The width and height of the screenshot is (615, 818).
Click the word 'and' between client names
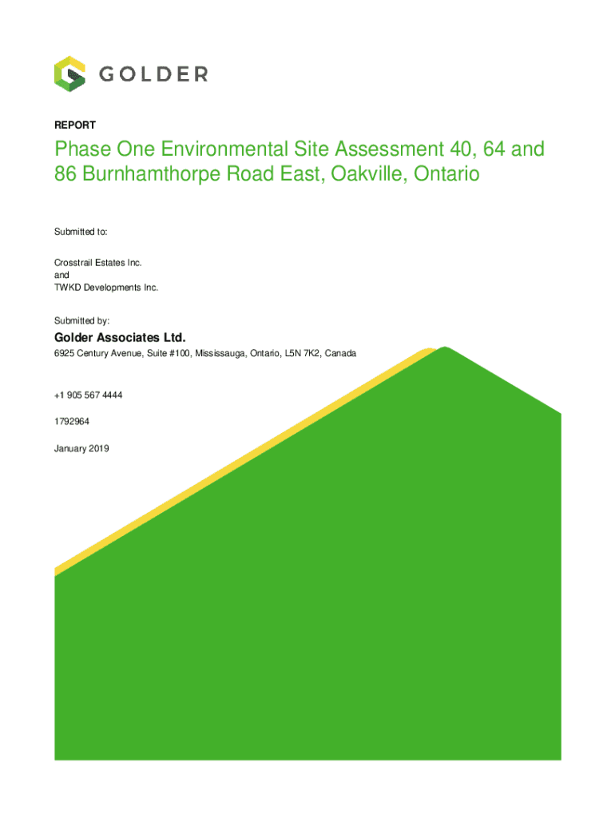(x=62, y=275)
